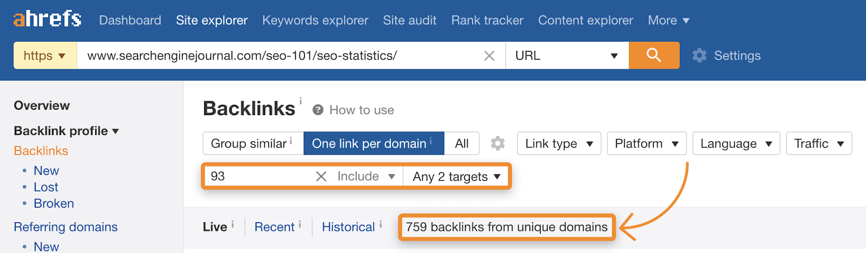Open Keywords explorer in top navigation

(315, 21)
